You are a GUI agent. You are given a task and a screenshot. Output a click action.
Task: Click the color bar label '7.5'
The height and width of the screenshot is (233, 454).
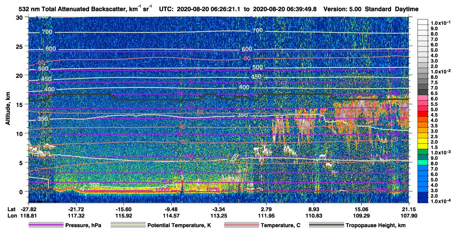click(434, 82)
